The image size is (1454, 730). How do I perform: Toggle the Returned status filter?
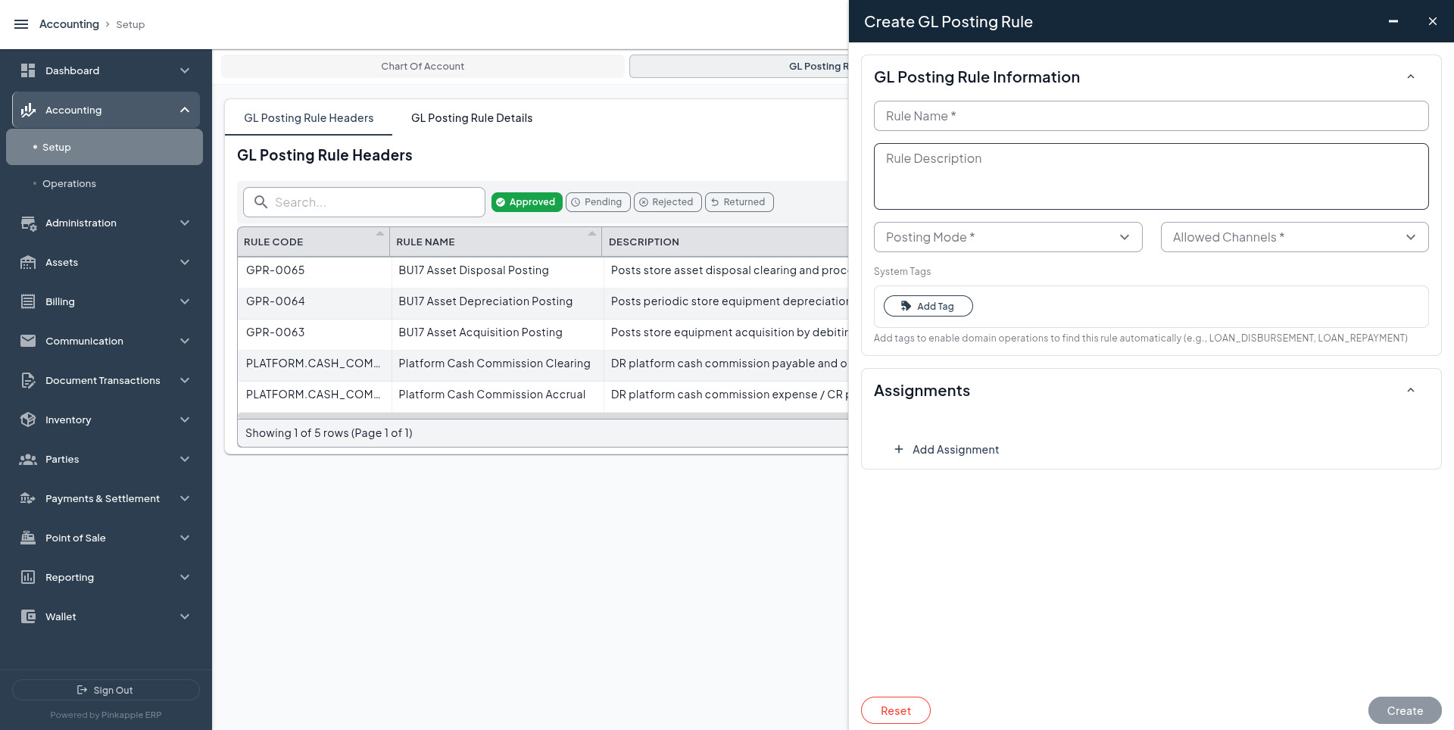click(739, 202)
